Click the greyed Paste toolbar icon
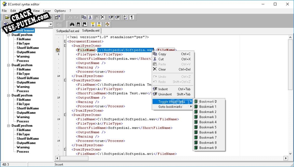The image size is (294, 167). coord(96,17)
